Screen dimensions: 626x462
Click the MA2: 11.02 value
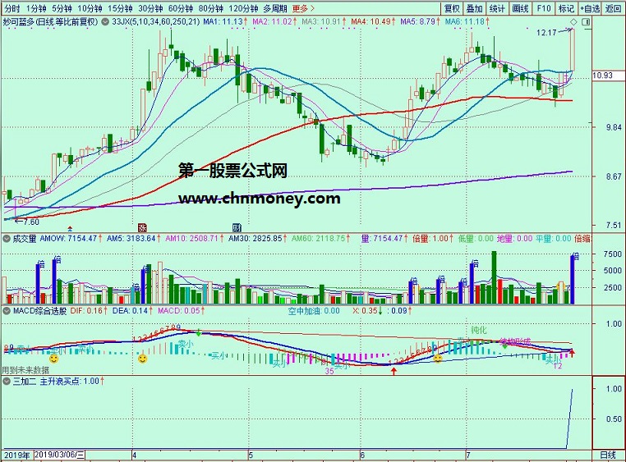pos(274,21)
